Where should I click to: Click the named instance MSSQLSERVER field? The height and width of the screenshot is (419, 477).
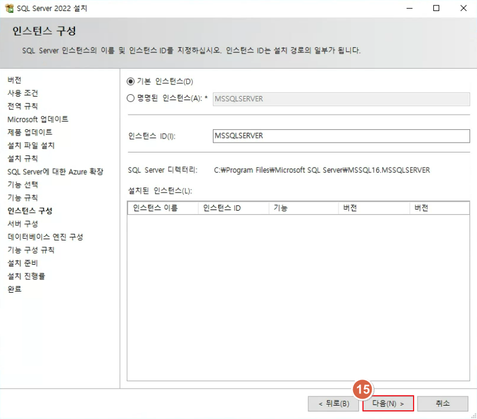point(341,99)
